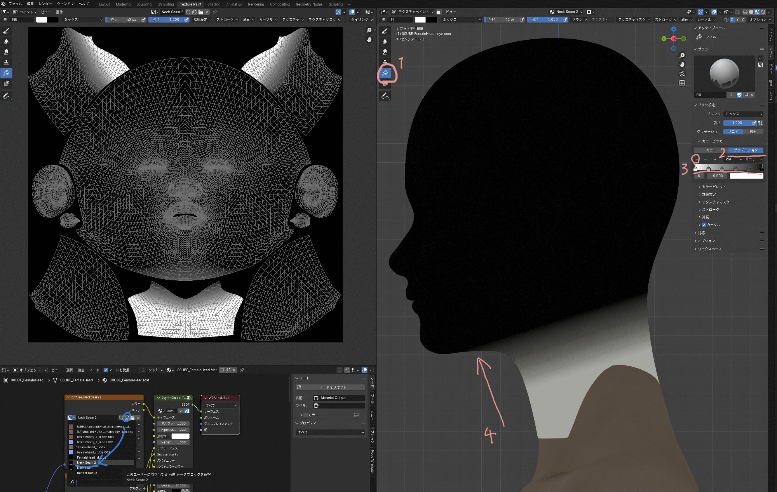Image resolution: width=777 pixels, height=492 pixels.
Task: Select the Fill tool in 3D viewport toolbar
Action: 385,73
